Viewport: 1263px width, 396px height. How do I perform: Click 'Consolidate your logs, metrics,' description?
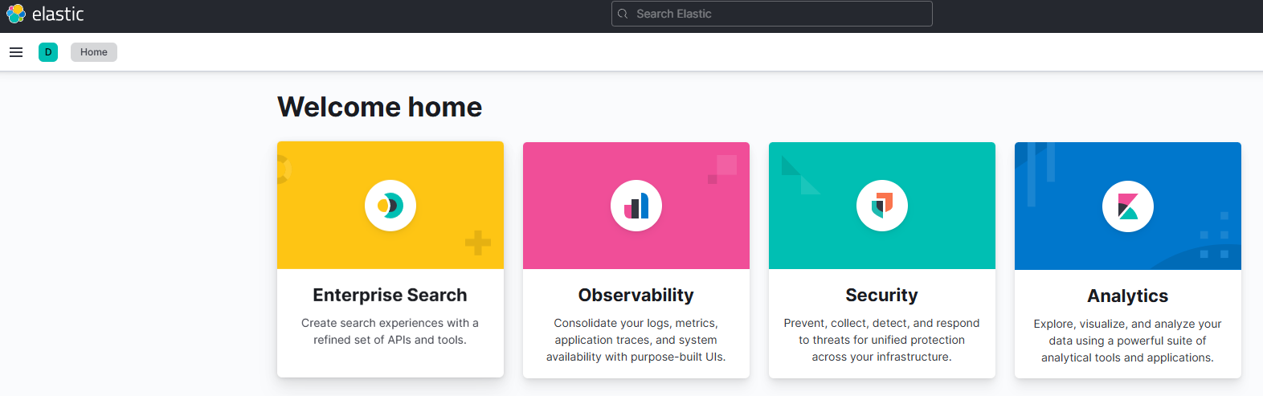[x=636, y=323]
